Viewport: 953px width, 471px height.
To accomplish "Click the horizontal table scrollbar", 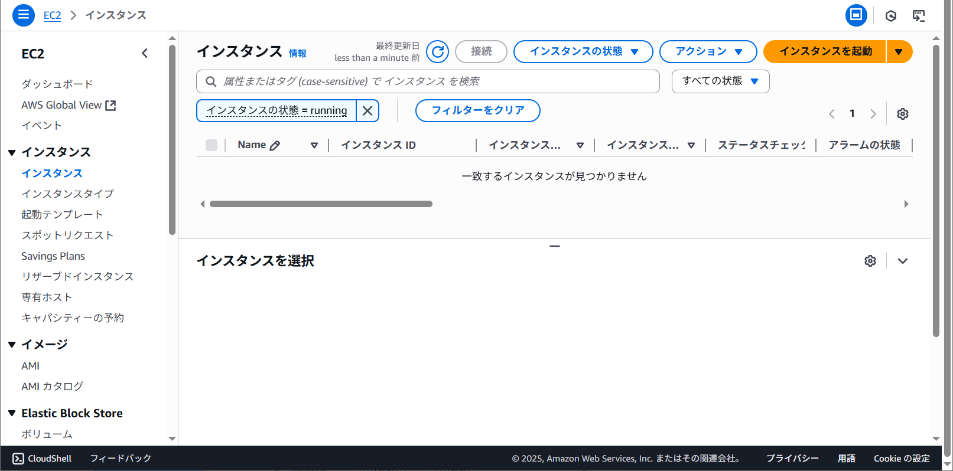I will tap(321, 204).
